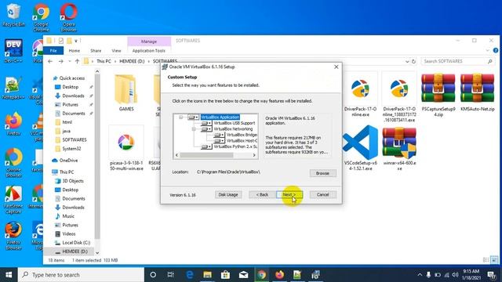Open the VirtualBox Host-Only feature dropdown
502x282 pixels.
pos(219,141)
